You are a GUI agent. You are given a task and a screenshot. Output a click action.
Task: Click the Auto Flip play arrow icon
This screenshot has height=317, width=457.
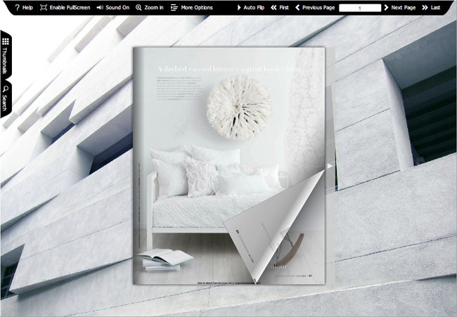[x=239, y=8]
